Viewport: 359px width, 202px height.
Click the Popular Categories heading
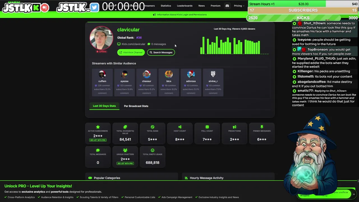click(x=107, y=178)
